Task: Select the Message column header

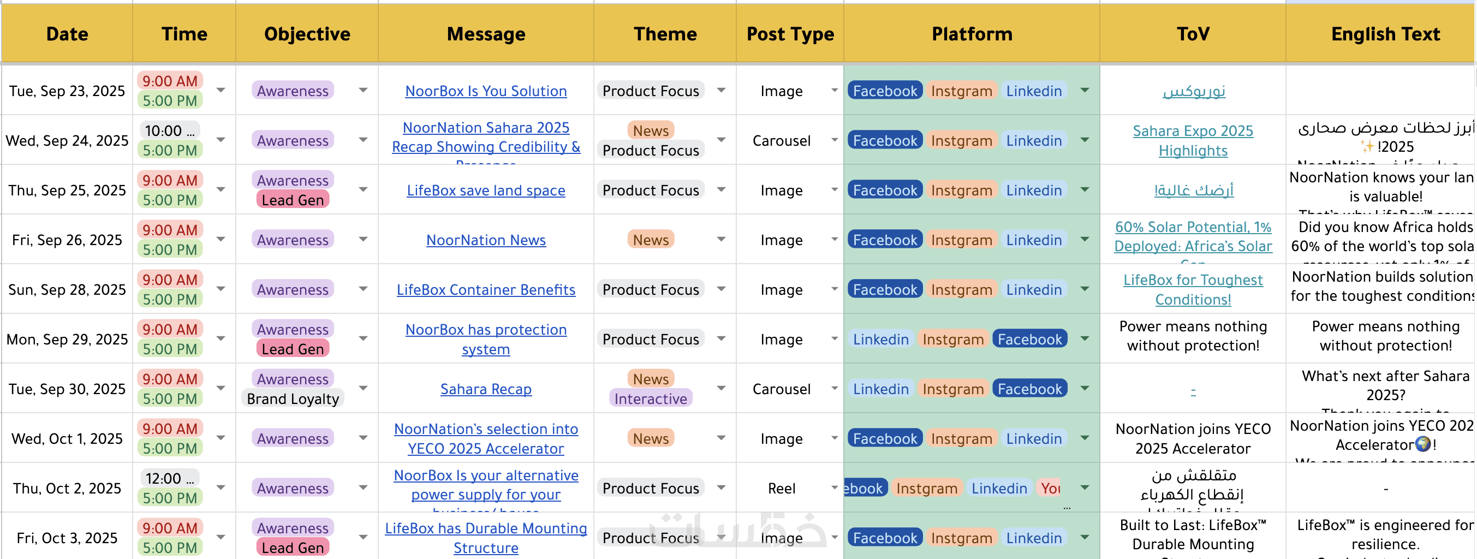Action: (486, 34)
